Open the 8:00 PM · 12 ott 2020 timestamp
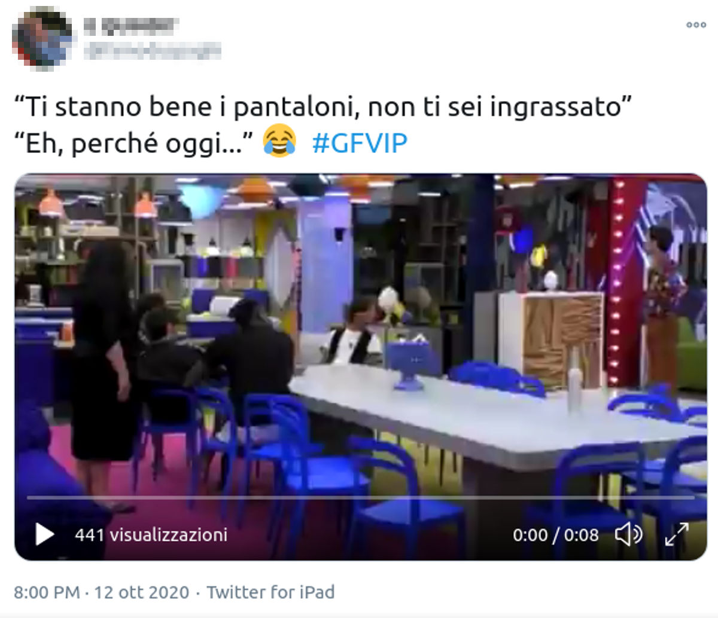The width and height of the screenshot is (718, 618). pos(101,592)
